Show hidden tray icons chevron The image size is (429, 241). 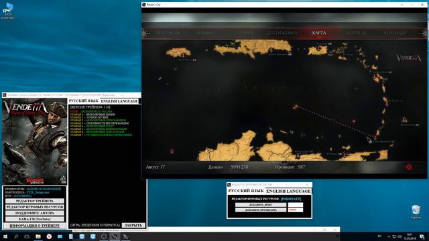tap(389, 236)
